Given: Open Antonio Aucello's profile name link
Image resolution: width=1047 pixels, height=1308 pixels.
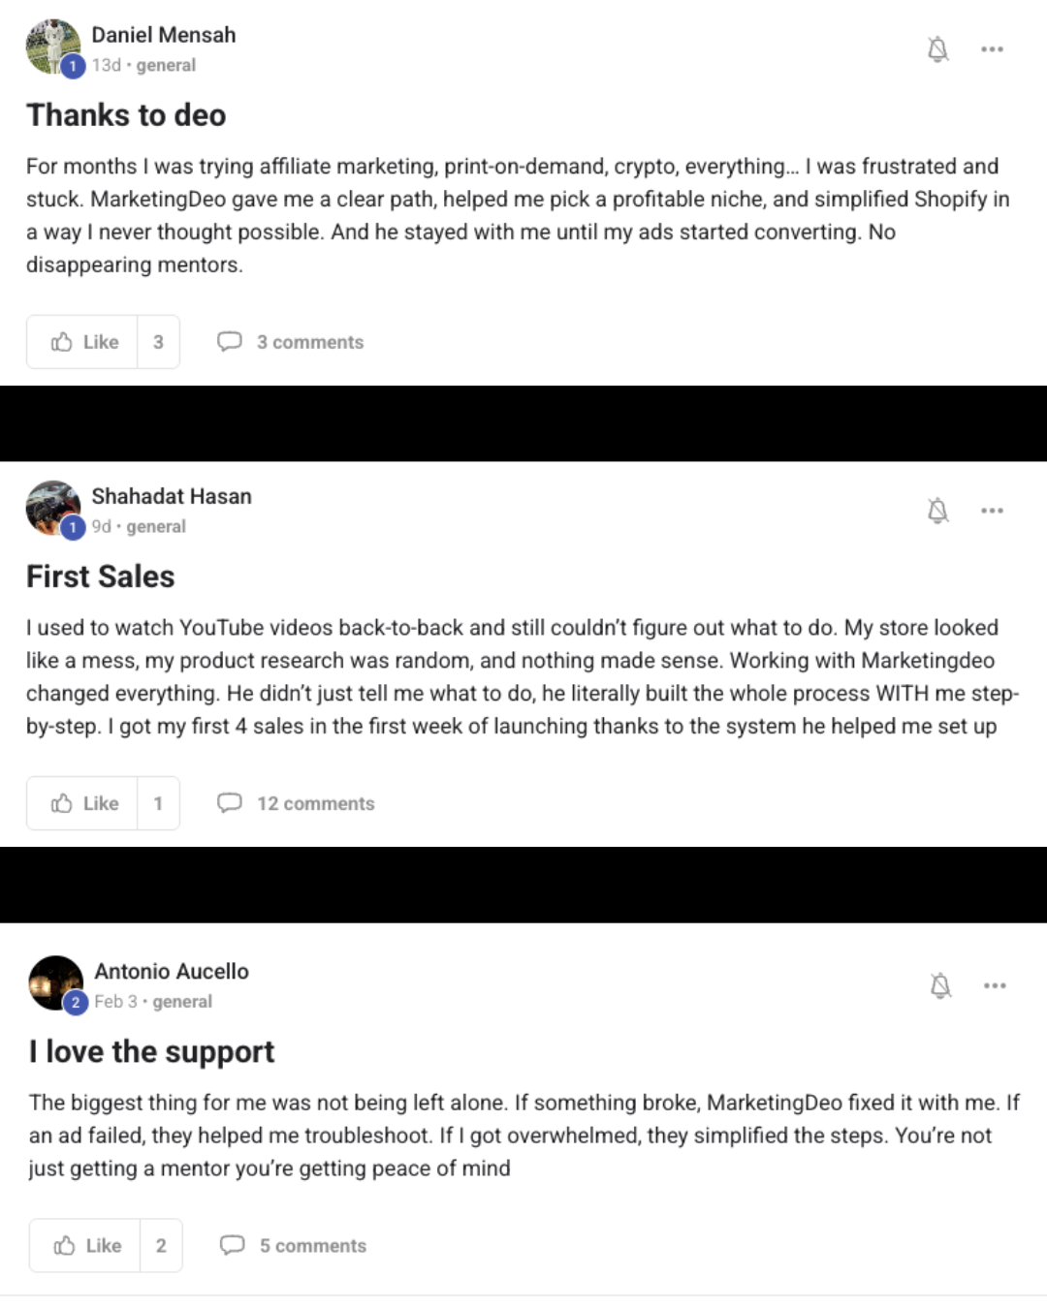Looking at the screenshot, I should (172, 971).
